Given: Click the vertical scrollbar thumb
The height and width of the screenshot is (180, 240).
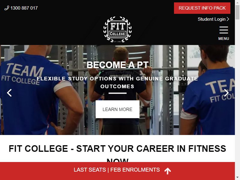Looking at the screenshot, I should tap(238, 12).
